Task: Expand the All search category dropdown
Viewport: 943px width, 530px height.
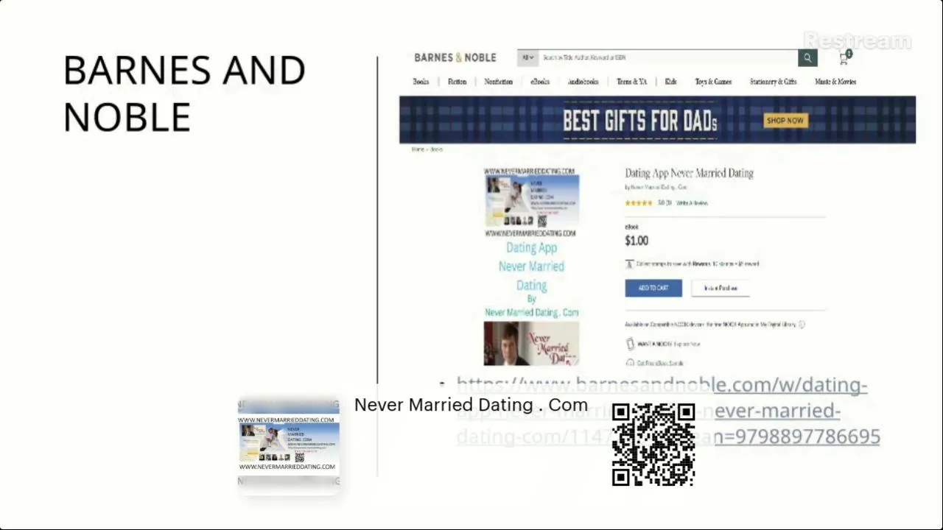Action: click(527, 58)
